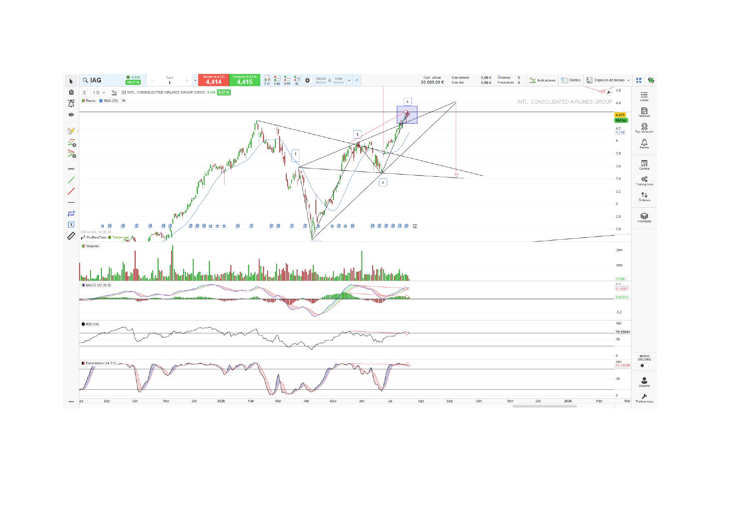Click the horizontal time scrollbar thumb
The width and height of the screenshot is (732, 518).
click(545, 406)
